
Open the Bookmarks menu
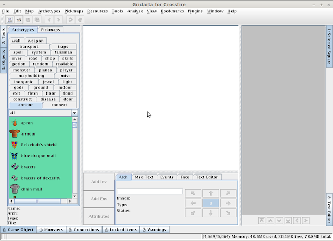coord(172,11)
